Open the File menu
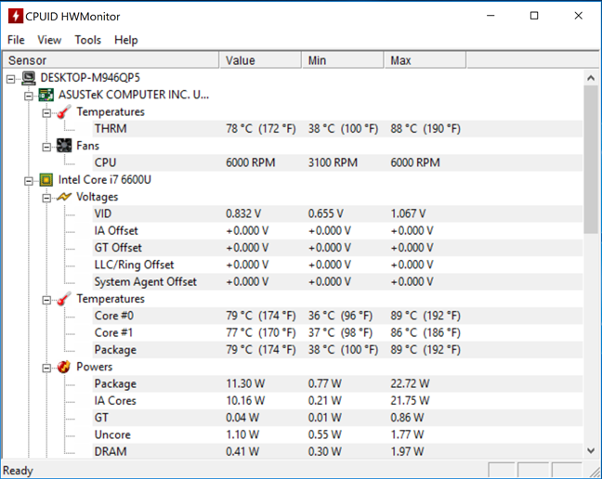The height and width of the screenshot is (479, 602). click(x=16, y=40)
